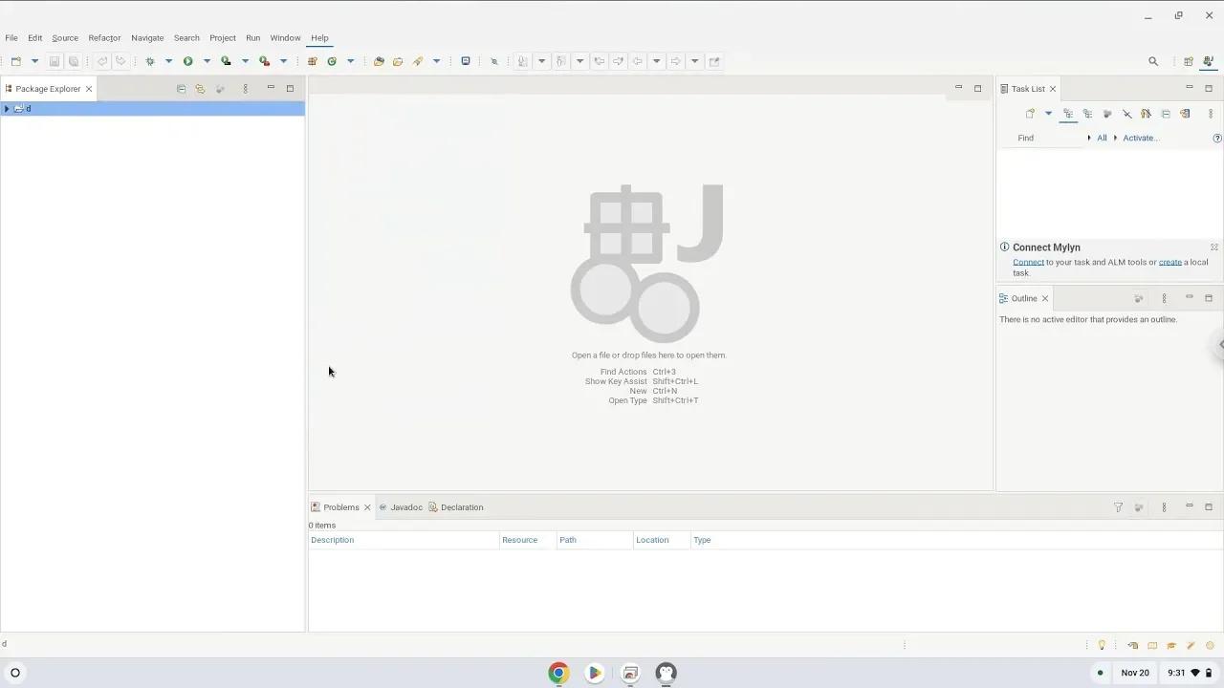Open the Source menu
This screenshot has height=688, width=1224.
64,37
